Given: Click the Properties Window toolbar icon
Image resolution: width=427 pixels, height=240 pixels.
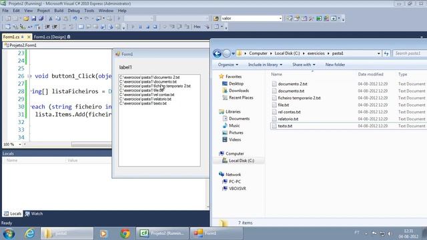Looking at the screenshot, I should pos(297,19).
